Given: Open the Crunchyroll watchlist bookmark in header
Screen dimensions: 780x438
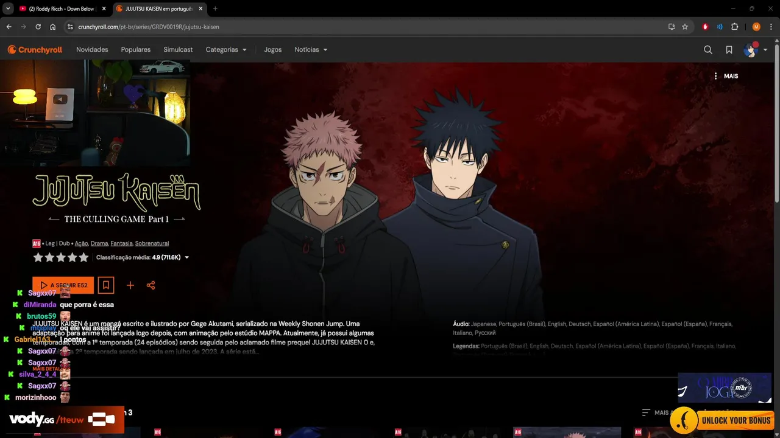Looking at the screenshot, I should 729,50.
